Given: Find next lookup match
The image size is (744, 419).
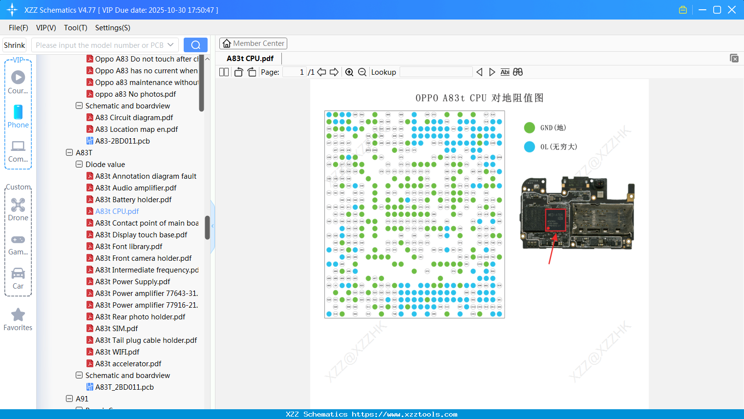Looking at the screenshot, I should [x=492, y=72].
